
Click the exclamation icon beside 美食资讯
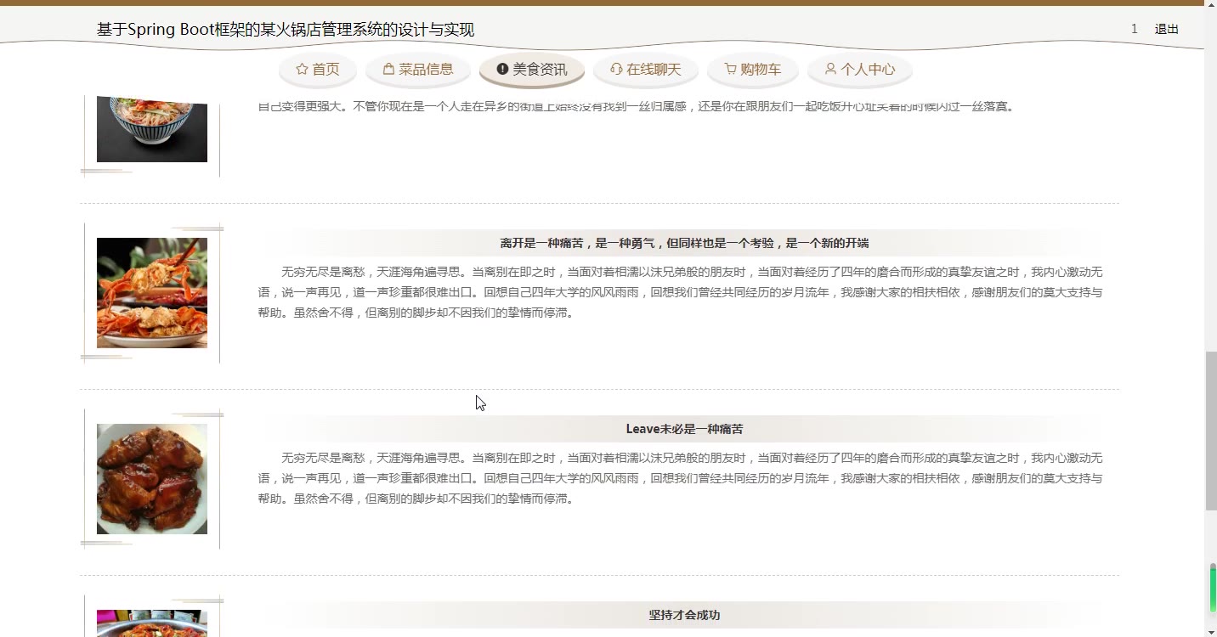coord(502,69)
